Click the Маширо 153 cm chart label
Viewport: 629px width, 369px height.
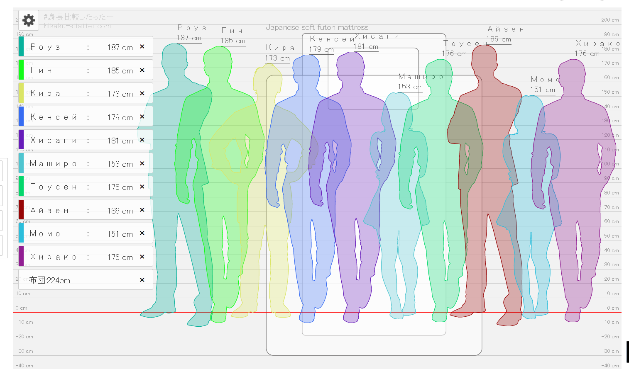click(410, 87)
